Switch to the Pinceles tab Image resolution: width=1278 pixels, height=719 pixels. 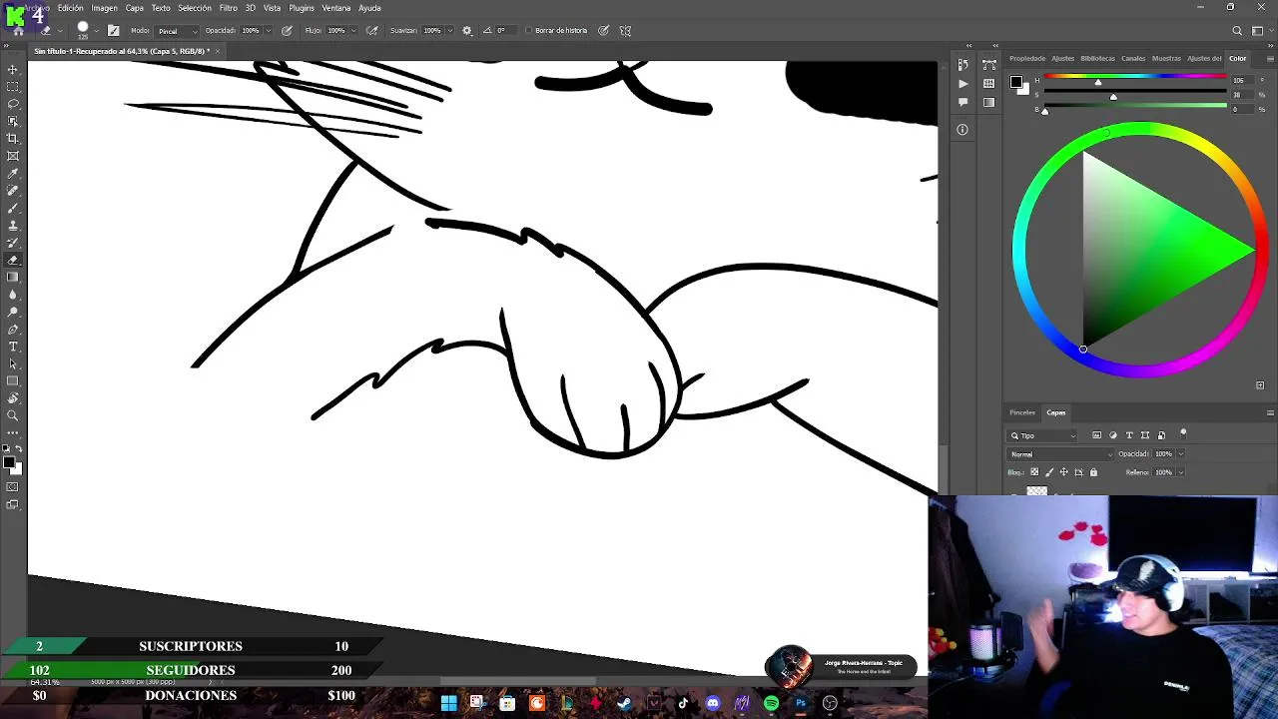1022,412
